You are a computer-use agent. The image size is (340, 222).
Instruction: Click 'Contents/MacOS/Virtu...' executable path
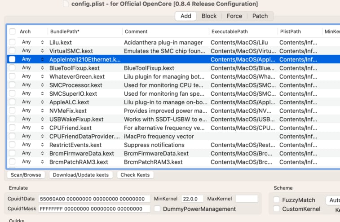(x=243, y=51)
